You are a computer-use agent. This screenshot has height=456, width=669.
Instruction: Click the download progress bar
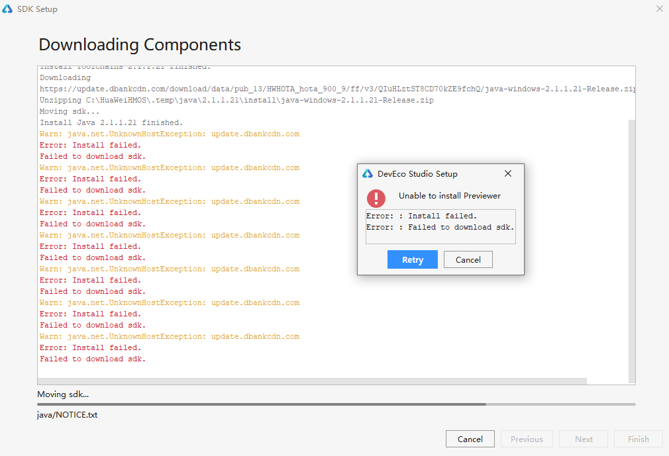tap(336, 404)
